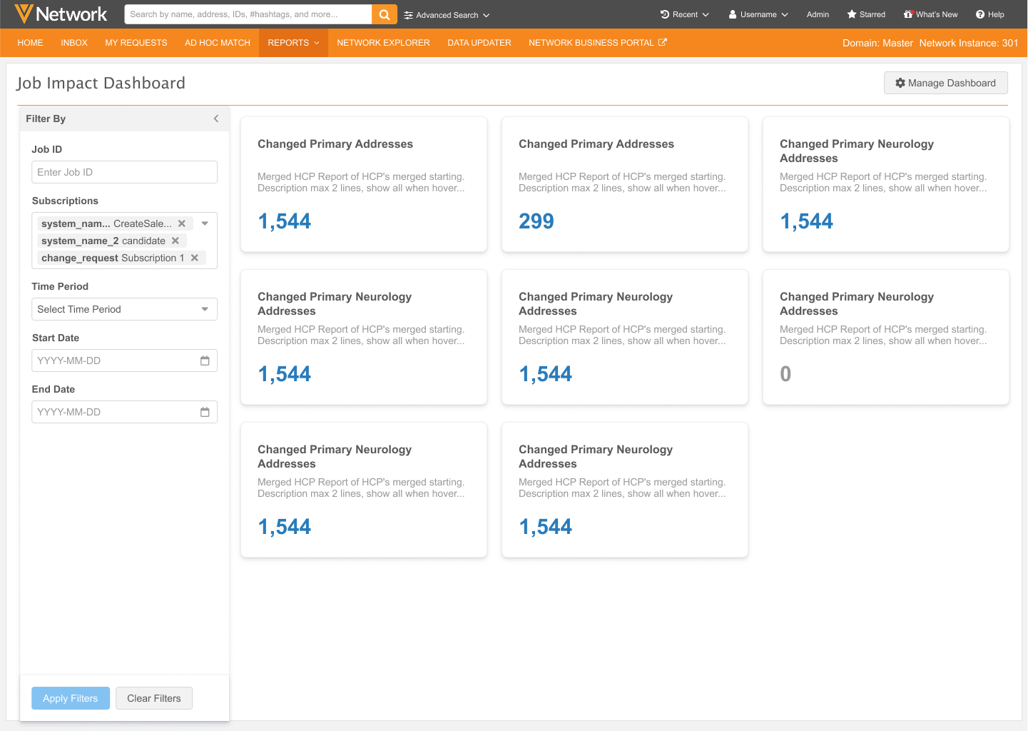Click Clear Filters button
This screenshot has width=1028, height=731.
(154, 698)
